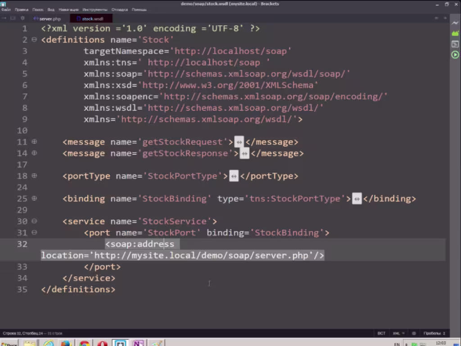Screen dimensions: 461x346
Task: Toggle the BCT insert mode indicator
Action: click(x=381, y=333)
